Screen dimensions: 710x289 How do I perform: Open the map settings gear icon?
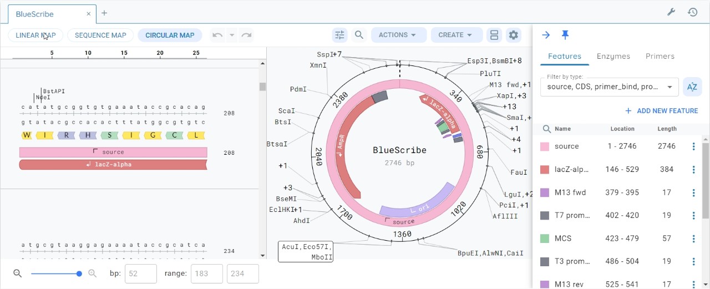point(514,35)
